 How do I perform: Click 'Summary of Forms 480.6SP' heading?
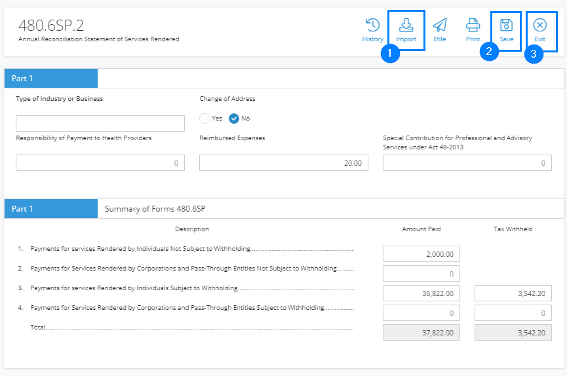pos(155,209)
